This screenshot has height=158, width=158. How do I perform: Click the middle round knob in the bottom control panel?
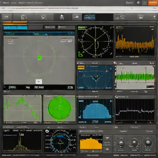point(134,143)
